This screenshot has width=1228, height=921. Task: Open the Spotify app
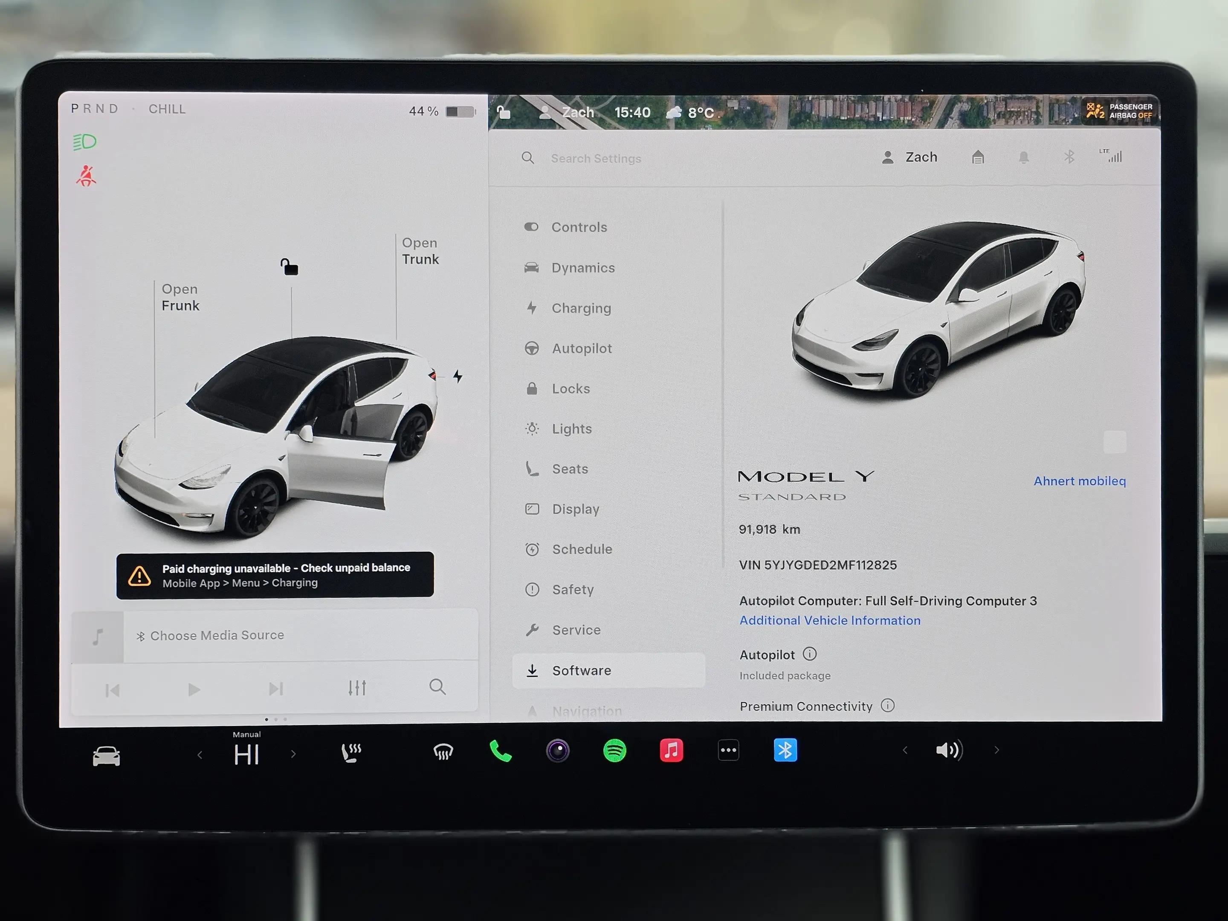tap(614, 750)
